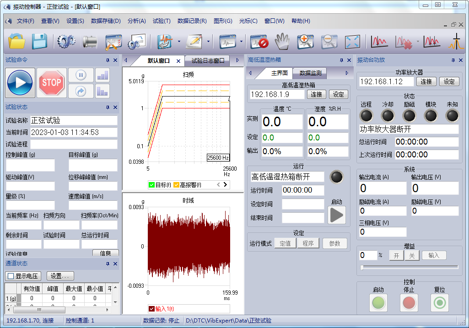
Task: Pin the 试验状态 panel
Action: pyautogui.click(x=108, y=107)
